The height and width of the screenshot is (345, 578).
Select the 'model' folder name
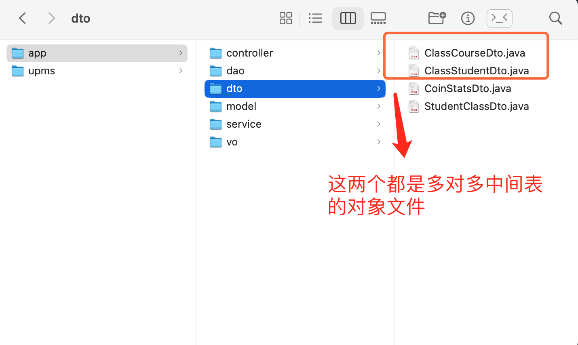click(x=241, y=106)
